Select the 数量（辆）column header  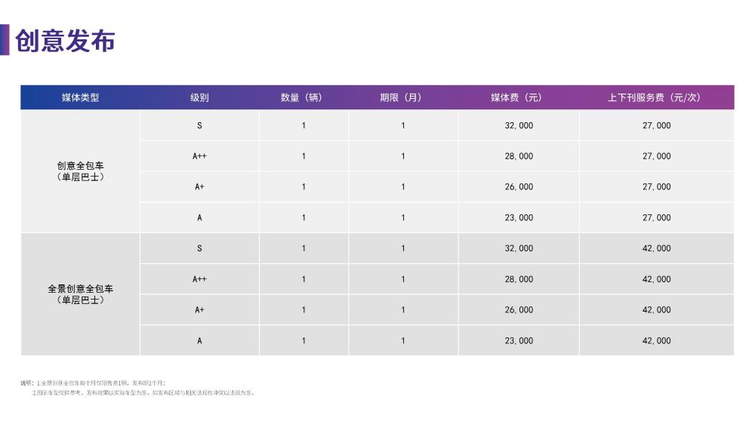click(304, 97)
